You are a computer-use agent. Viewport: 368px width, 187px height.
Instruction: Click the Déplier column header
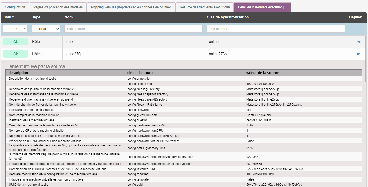[355, 17]
